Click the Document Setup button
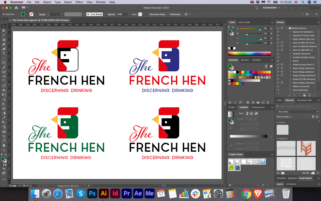This screenshot has height=201, width=321. (157, 14)
